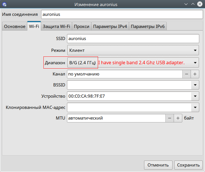Click the Сохранить button
The height and width of the screenshot is (172, 205).
188,165
